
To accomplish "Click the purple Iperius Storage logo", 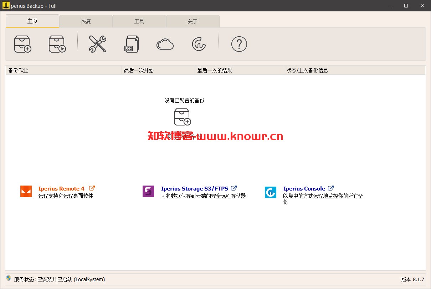I will pos(148,191).
